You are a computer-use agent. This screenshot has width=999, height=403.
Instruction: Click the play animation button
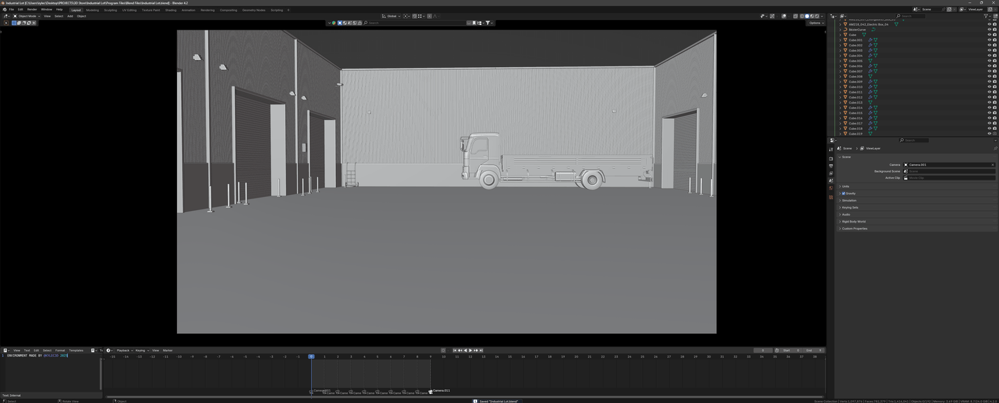tap(470, 350)
